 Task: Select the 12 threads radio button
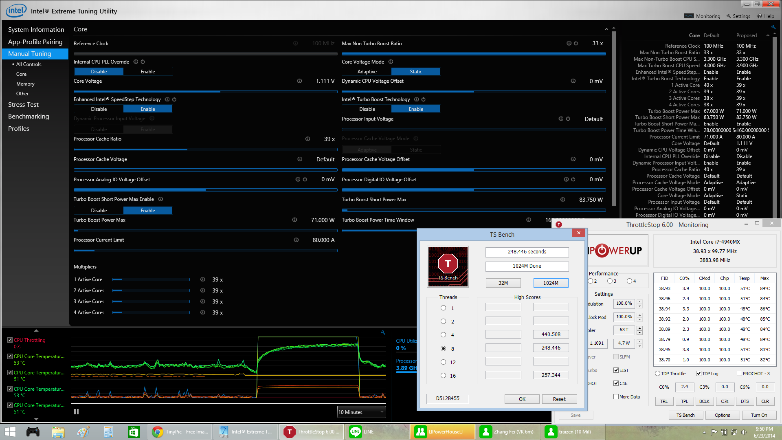[x=443, y=362]
